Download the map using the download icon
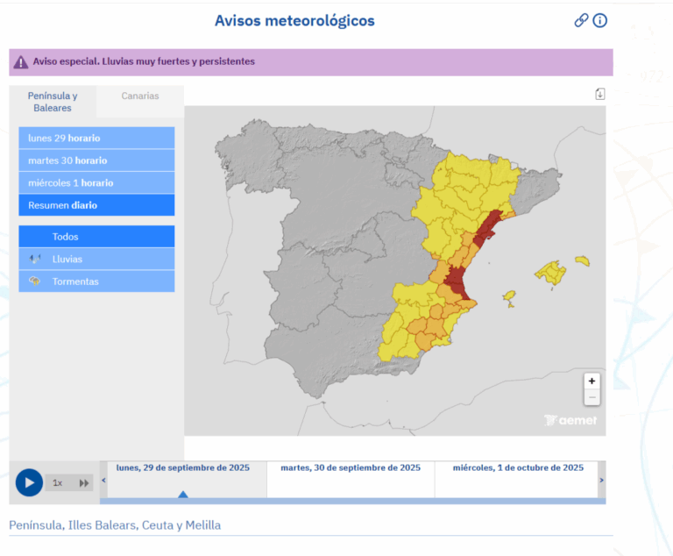This screenshot has width=673, height=556. click(600, 94)
